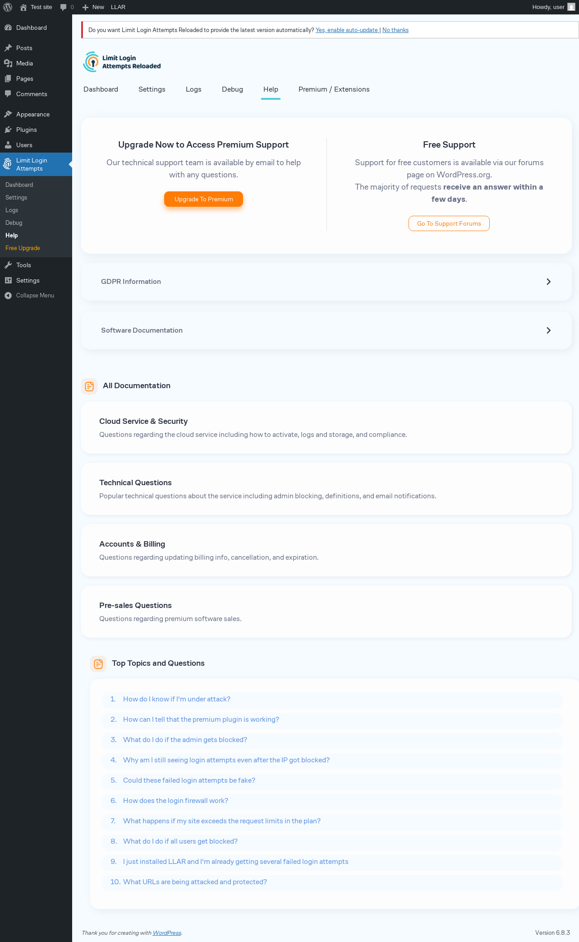Image resolution: width=579 pixels, height=942 pixels.
Task: Open the New menu in admin bar
Action: (94, 7)
